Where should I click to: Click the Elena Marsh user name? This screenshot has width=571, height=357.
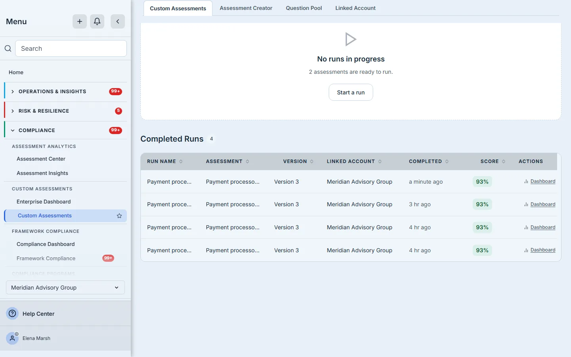pyautogui.click(x=36, y=338)
